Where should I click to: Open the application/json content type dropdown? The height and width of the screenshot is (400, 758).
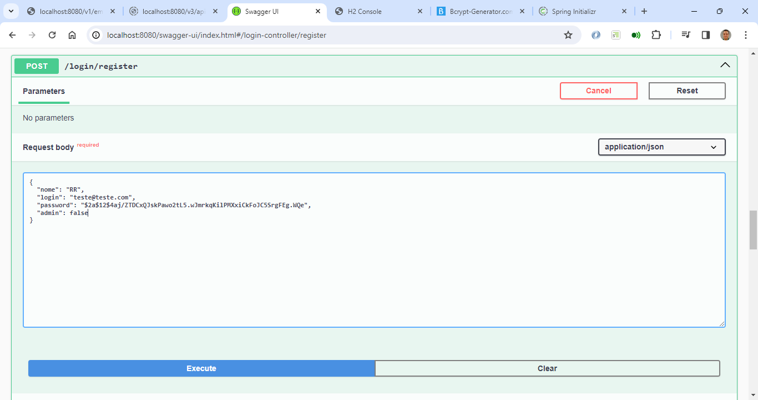(661, 147)
